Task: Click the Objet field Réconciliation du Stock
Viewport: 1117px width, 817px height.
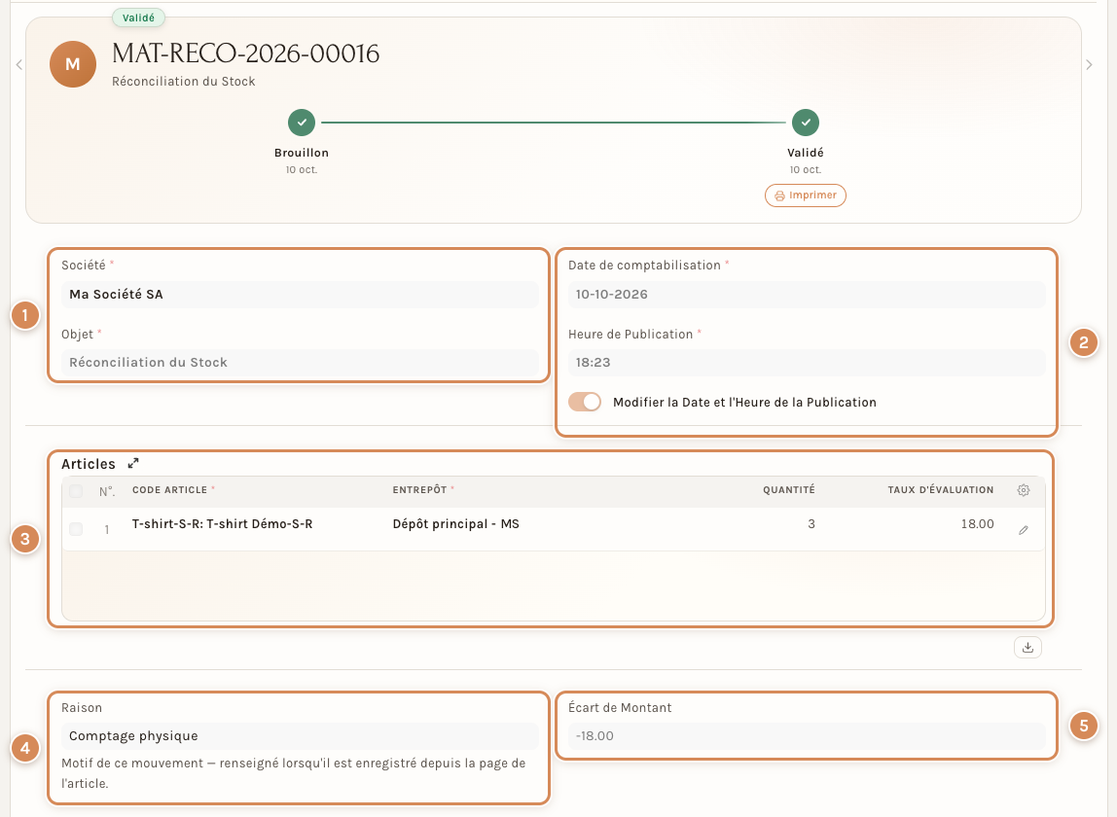Action: 300,363
